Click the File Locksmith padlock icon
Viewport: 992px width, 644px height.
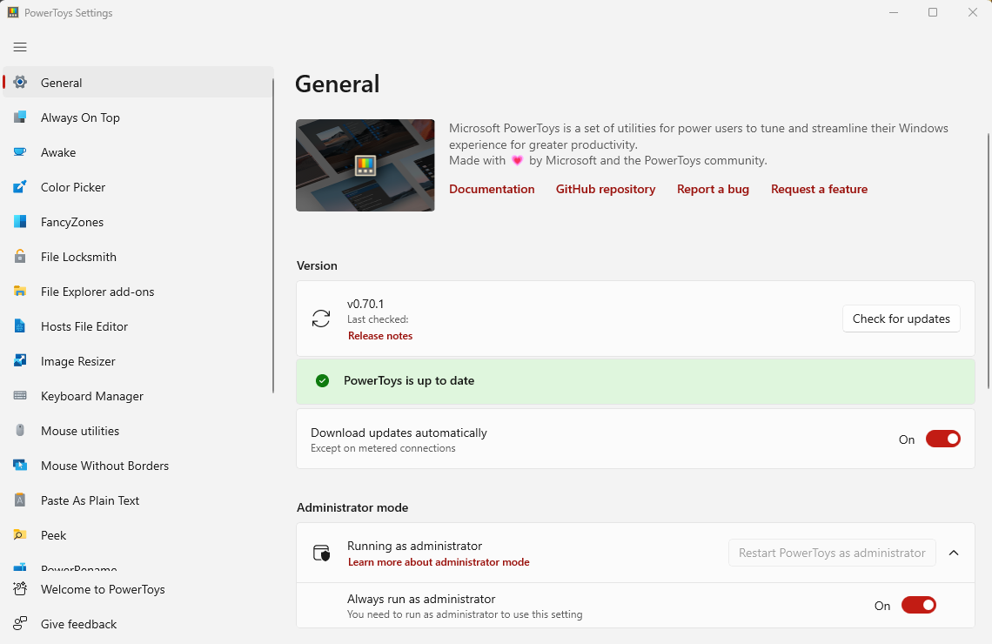click(x=20, y=256)
